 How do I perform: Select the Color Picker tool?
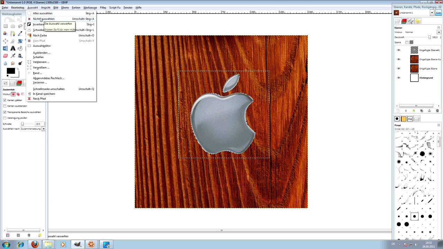(x=20, y=33)
